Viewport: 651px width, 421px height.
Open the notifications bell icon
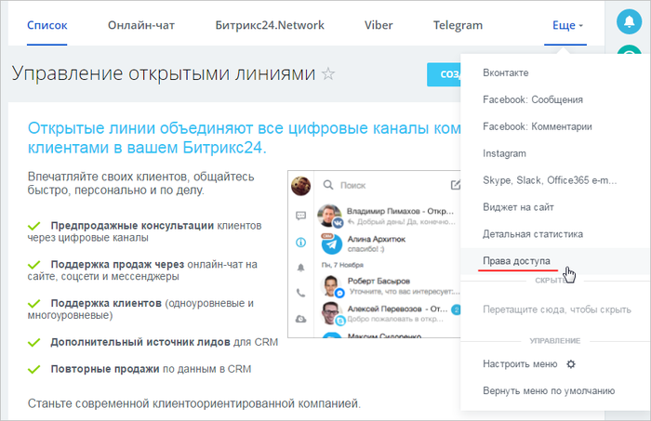click(629, 20)
